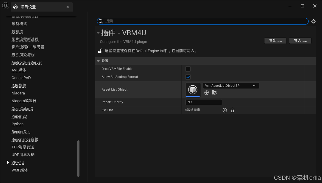322x183 pixels.
Task: Select VRM4U in the sidebar
Action: 18,162
